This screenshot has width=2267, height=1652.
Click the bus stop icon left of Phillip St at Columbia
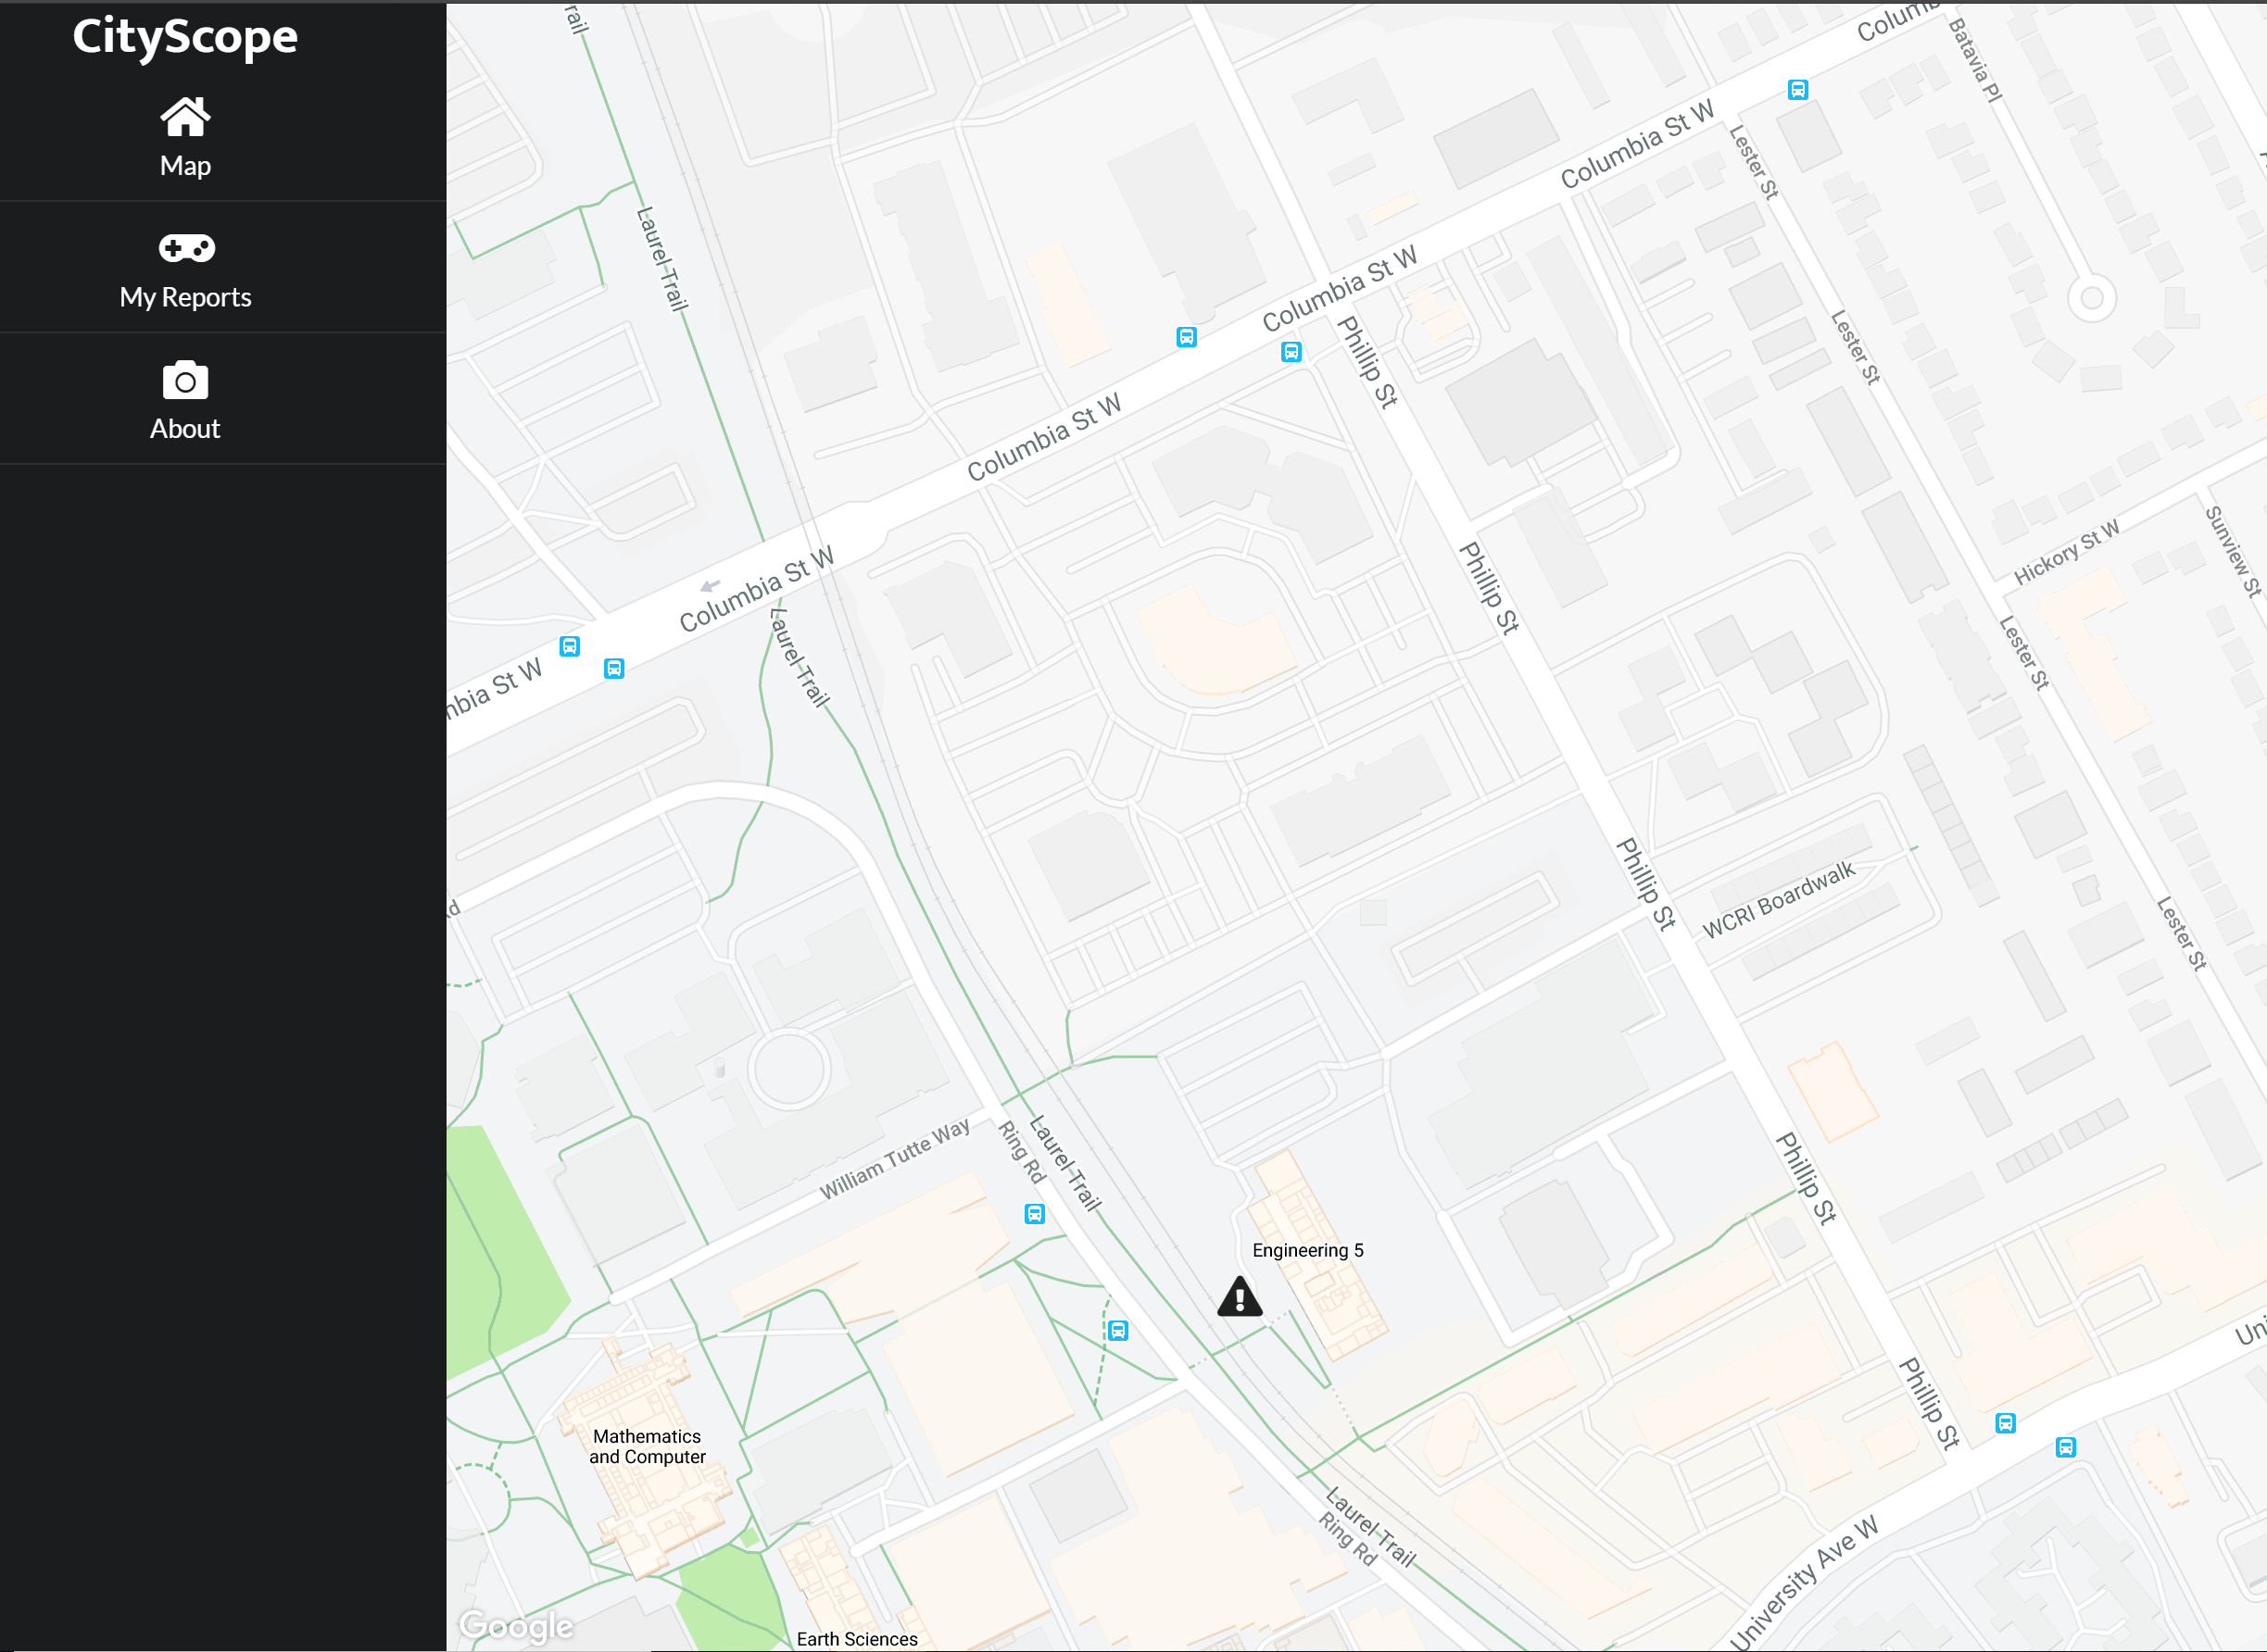click(1291, 352)
